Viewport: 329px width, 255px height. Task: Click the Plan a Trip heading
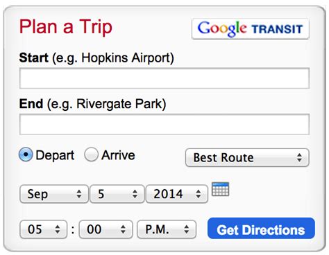coord(66,27)
